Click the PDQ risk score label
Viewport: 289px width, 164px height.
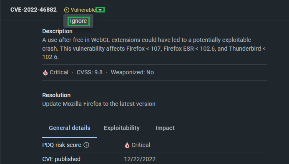62,145
